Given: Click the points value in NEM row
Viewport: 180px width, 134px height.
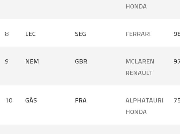Looking at the screenshot, I should click(x=176, y=61).
